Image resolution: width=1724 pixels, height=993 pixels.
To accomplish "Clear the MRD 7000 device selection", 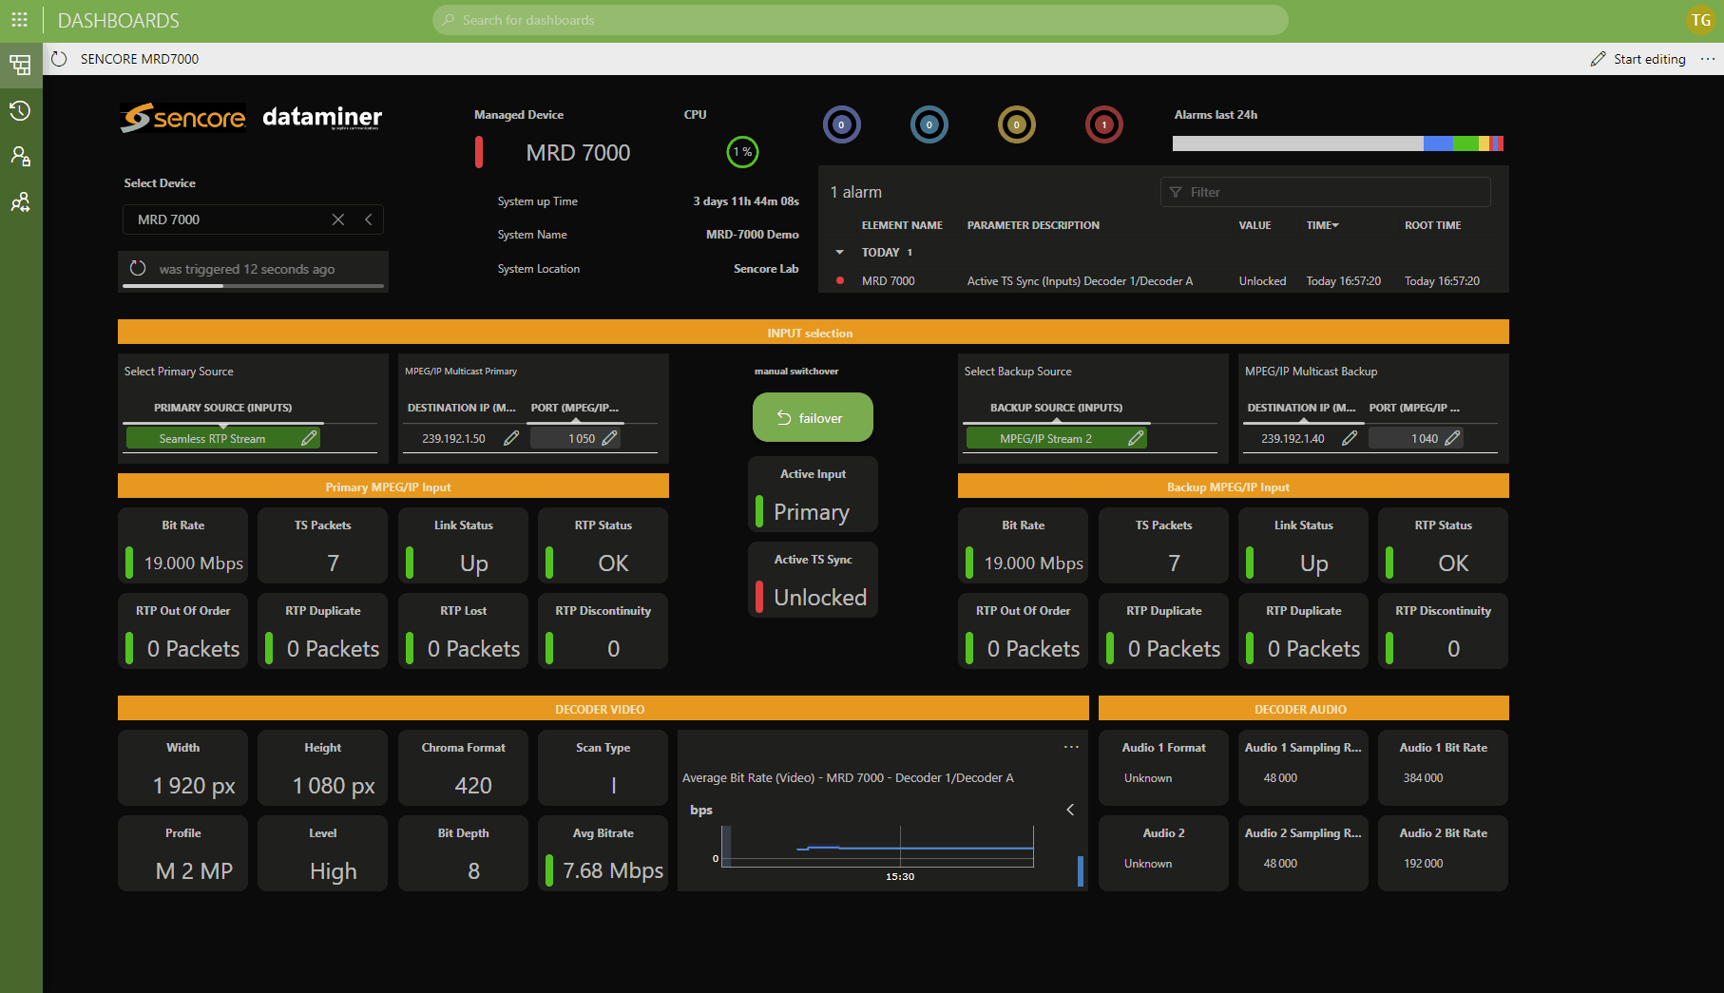I will click(x=337, y=220).
